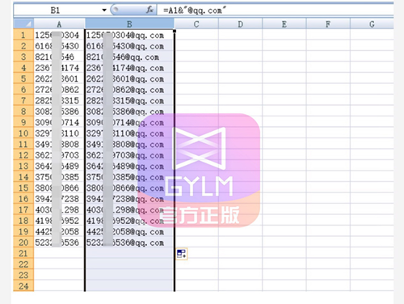Click cell A7 ending in 3315
Image resolution: width=404 pixels, height=304 pixels.
tap(59, 100)
